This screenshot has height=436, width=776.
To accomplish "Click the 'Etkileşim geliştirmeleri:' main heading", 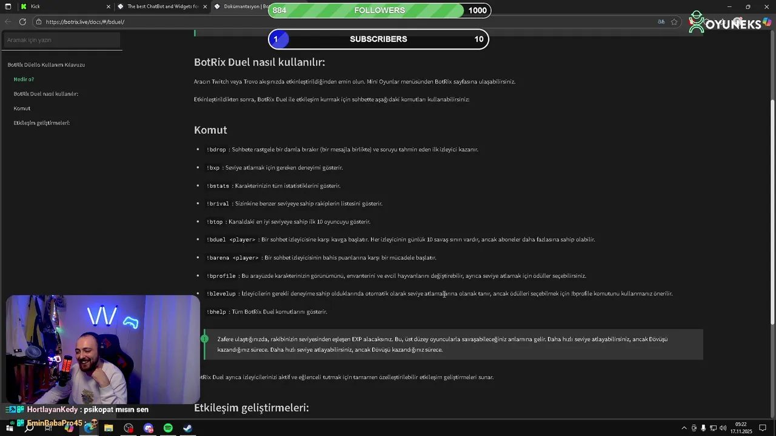I will (x=252, y=408).
